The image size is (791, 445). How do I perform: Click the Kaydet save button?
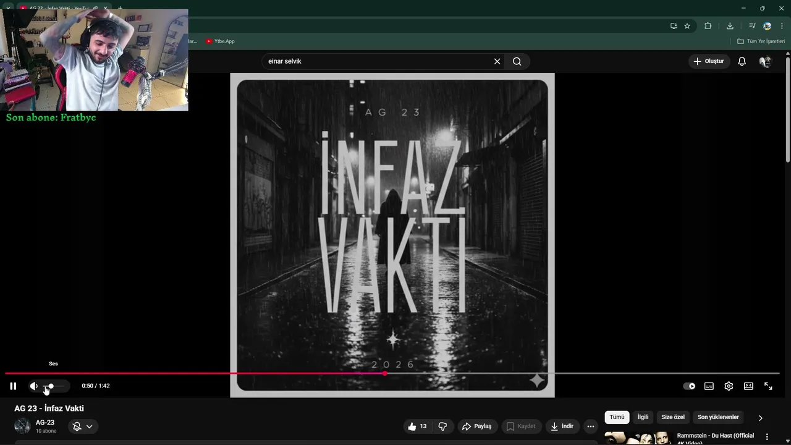click(521, 426)
